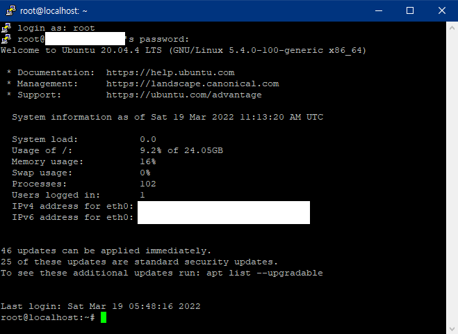Click the 'Support:' label

pos(39,95)
